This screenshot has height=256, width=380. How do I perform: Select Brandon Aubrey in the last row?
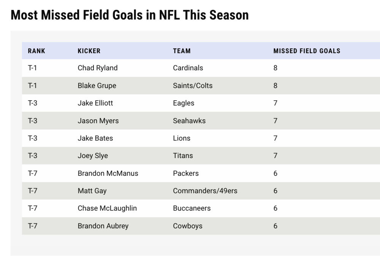point(103,226)
